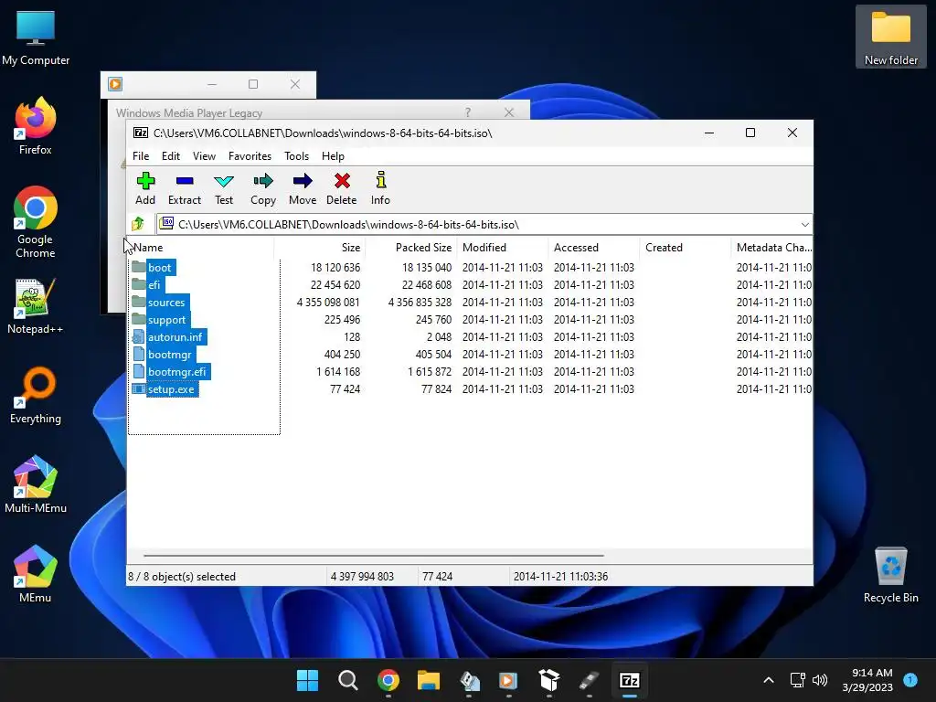Screen dimensions: 936x702
Task: Open the Favorites menu
Action: [250, 155]
